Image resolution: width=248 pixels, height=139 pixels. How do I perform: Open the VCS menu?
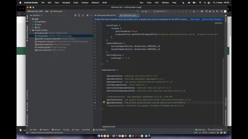coord(157,3)
